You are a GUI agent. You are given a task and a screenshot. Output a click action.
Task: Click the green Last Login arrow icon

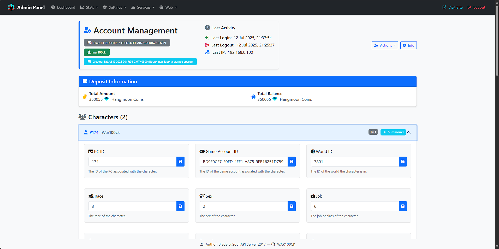pos(207,38)
